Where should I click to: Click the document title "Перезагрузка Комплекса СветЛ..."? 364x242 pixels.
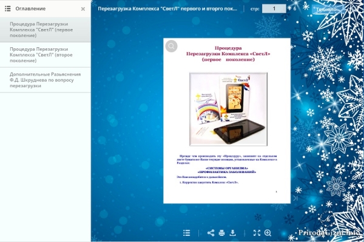point(167,9)
